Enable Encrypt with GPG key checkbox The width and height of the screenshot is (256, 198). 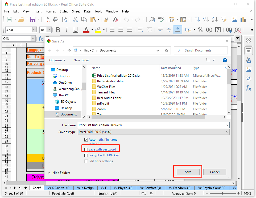pyautogui.click(x=86, y=155)
